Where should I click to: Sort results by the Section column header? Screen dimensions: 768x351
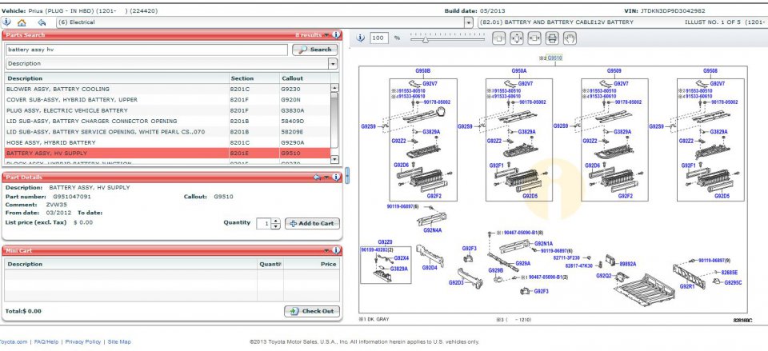coord(254,78)
